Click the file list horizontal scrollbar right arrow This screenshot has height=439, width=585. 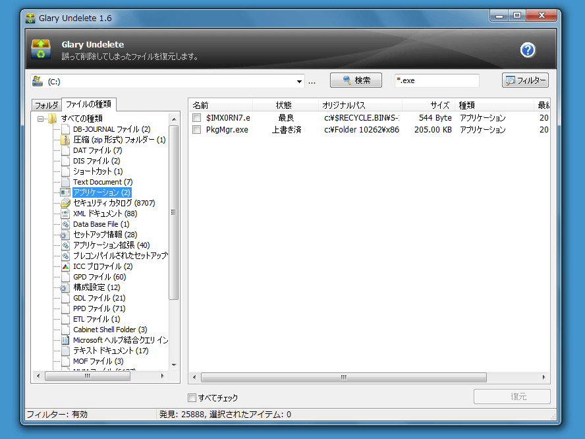(543, 378)
